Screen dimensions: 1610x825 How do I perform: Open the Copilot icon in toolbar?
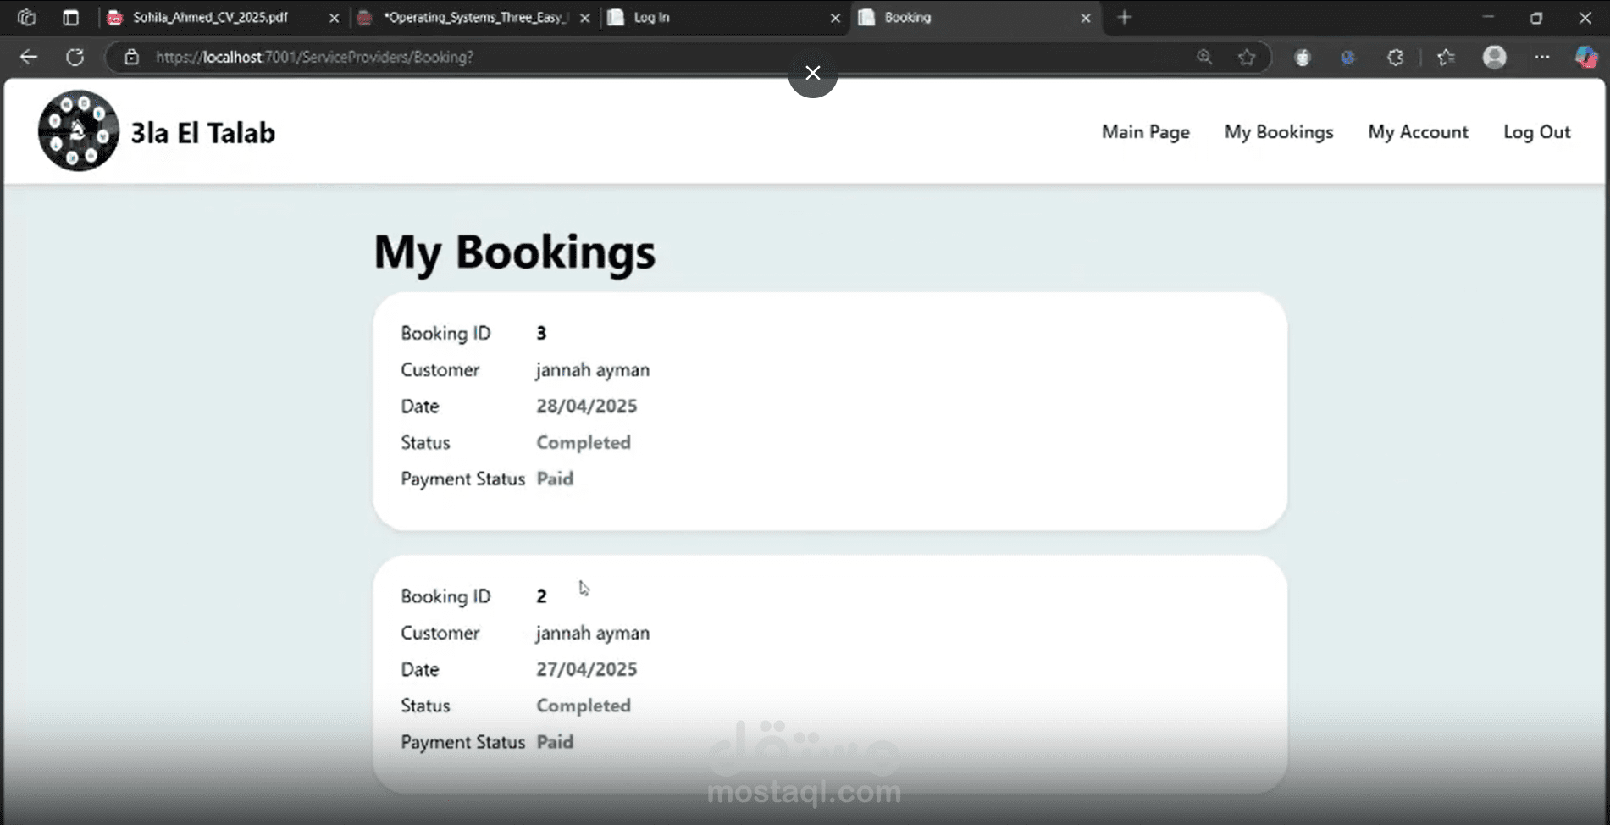coord(1585,57)
